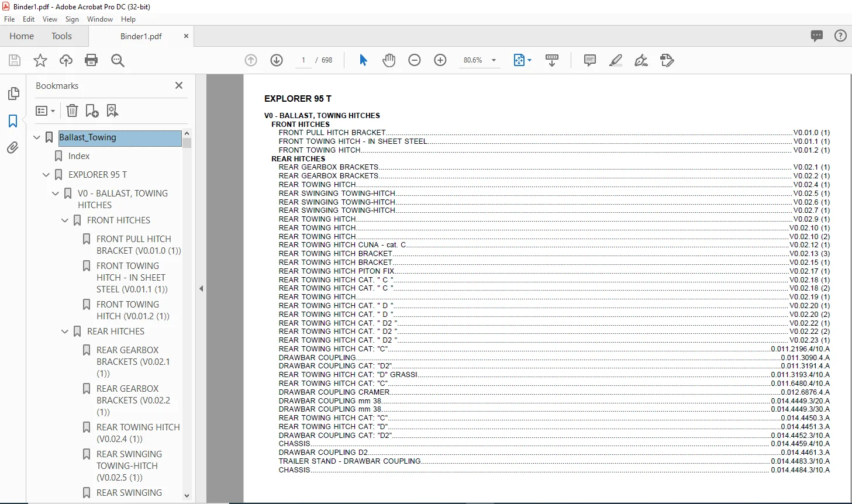Click REAR TOWING HITCH PITON FIX entry
Viewport: 852px width, 504px height.
pyautogui.click(x=336, y=271)
